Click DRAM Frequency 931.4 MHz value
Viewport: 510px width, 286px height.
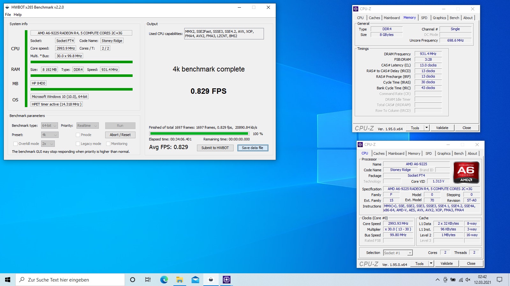coord(428,54)
